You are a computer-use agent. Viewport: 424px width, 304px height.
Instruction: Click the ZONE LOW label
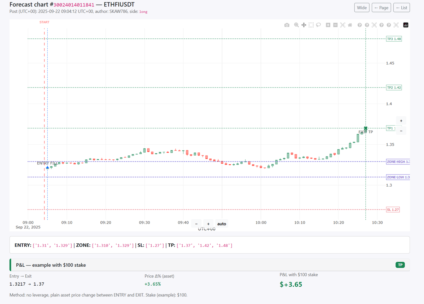pos(398,177)
